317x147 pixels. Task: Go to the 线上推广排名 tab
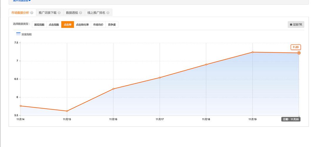point(96,13)
